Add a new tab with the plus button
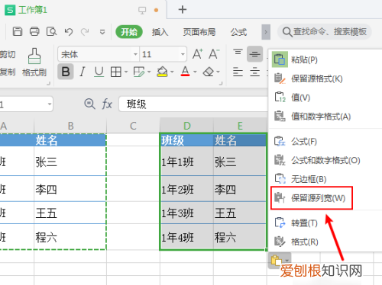Screen dimensions: 382x285 183,10
